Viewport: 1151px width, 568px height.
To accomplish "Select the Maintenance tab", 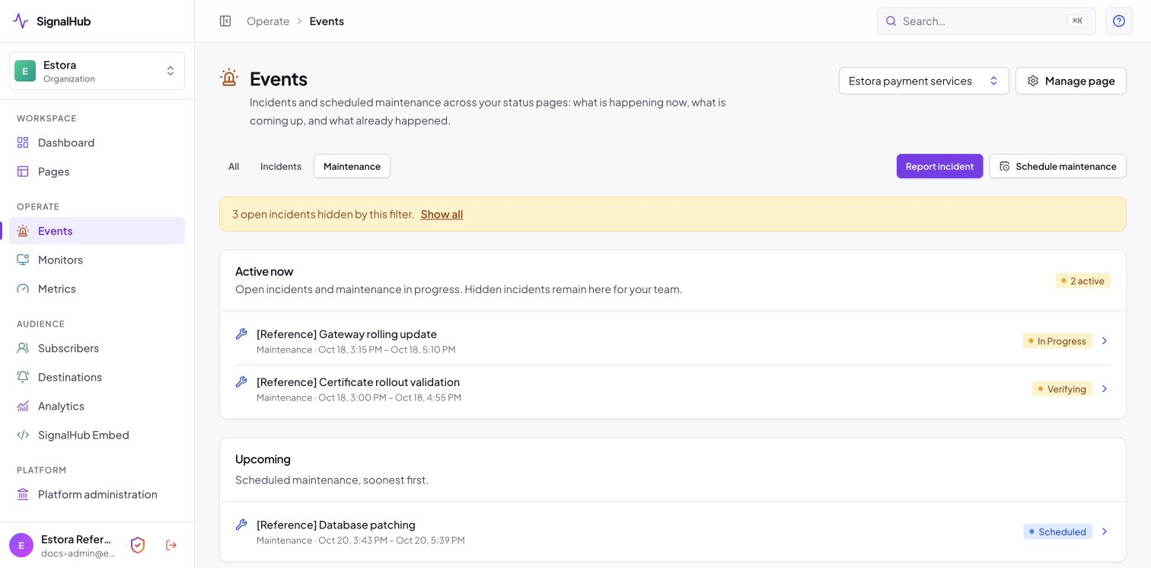I will [352, 166].
